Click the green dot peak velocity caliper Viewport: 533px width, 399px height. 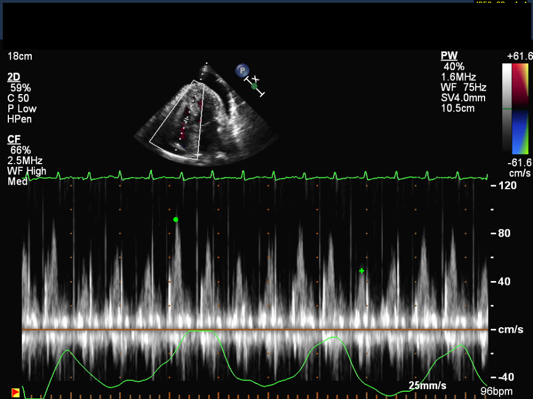click(x=175, y=220)
